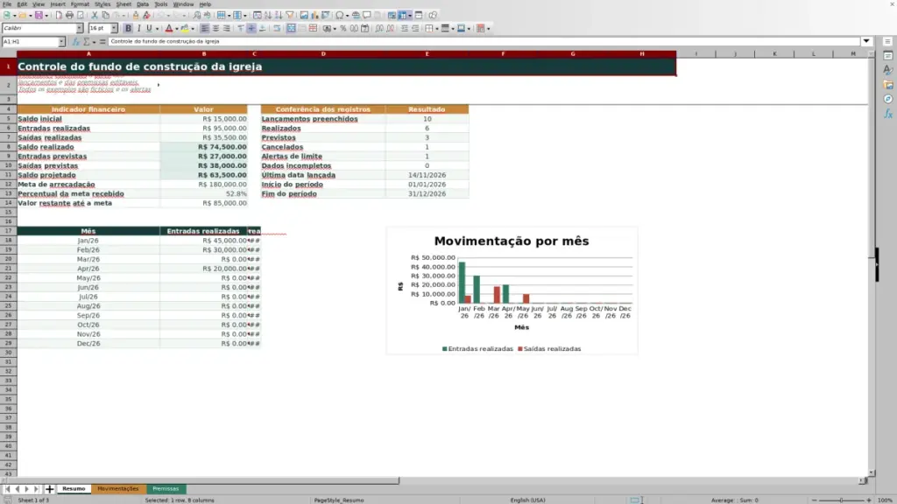Adjust the zoom slider in status bar

tap(841, 500)
